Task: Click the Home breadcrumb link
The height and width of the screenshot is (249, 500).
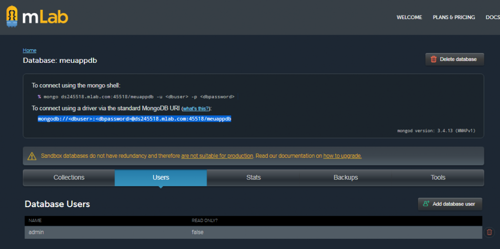Action: [29, 50]
